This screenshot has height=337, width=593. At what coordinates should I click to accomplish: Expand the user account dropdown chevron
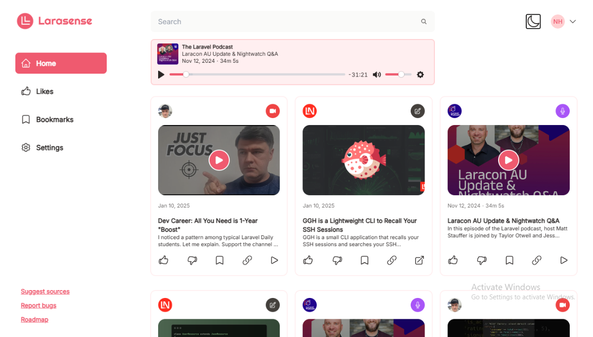tap(573, 21)
